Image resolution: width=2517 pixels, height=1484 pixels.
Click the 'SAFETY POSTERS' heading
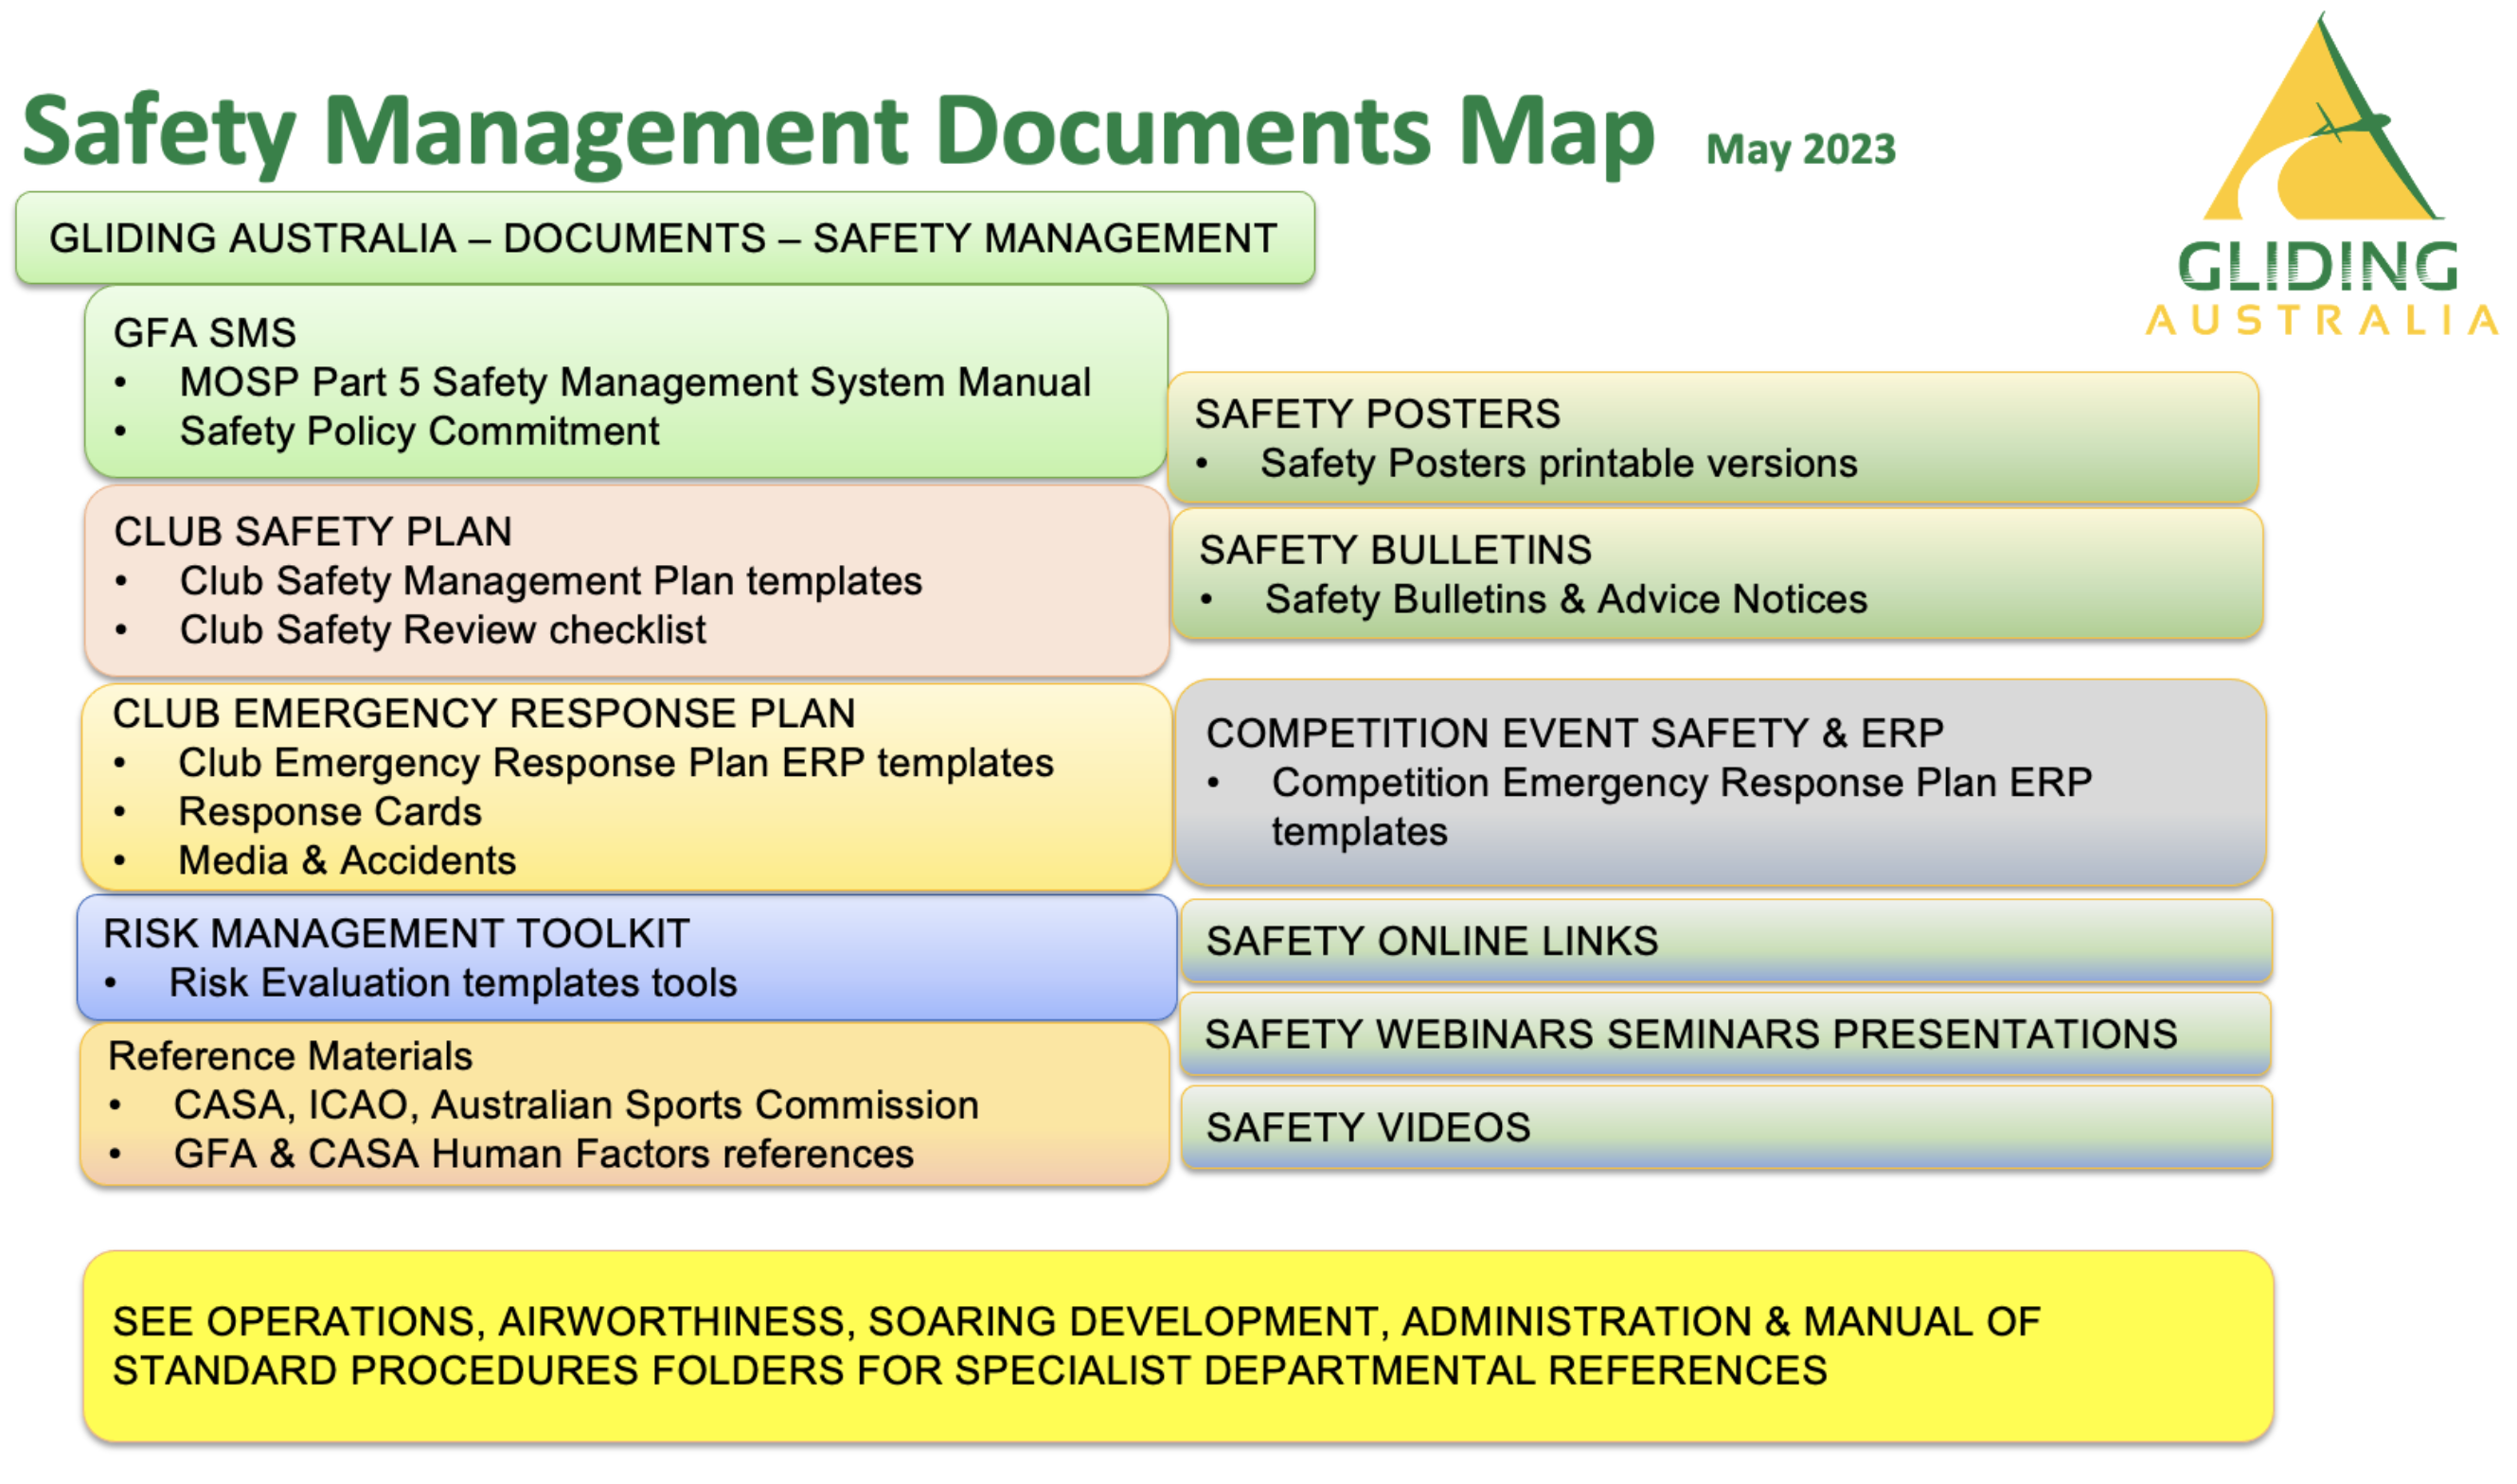click(1377, 414)
